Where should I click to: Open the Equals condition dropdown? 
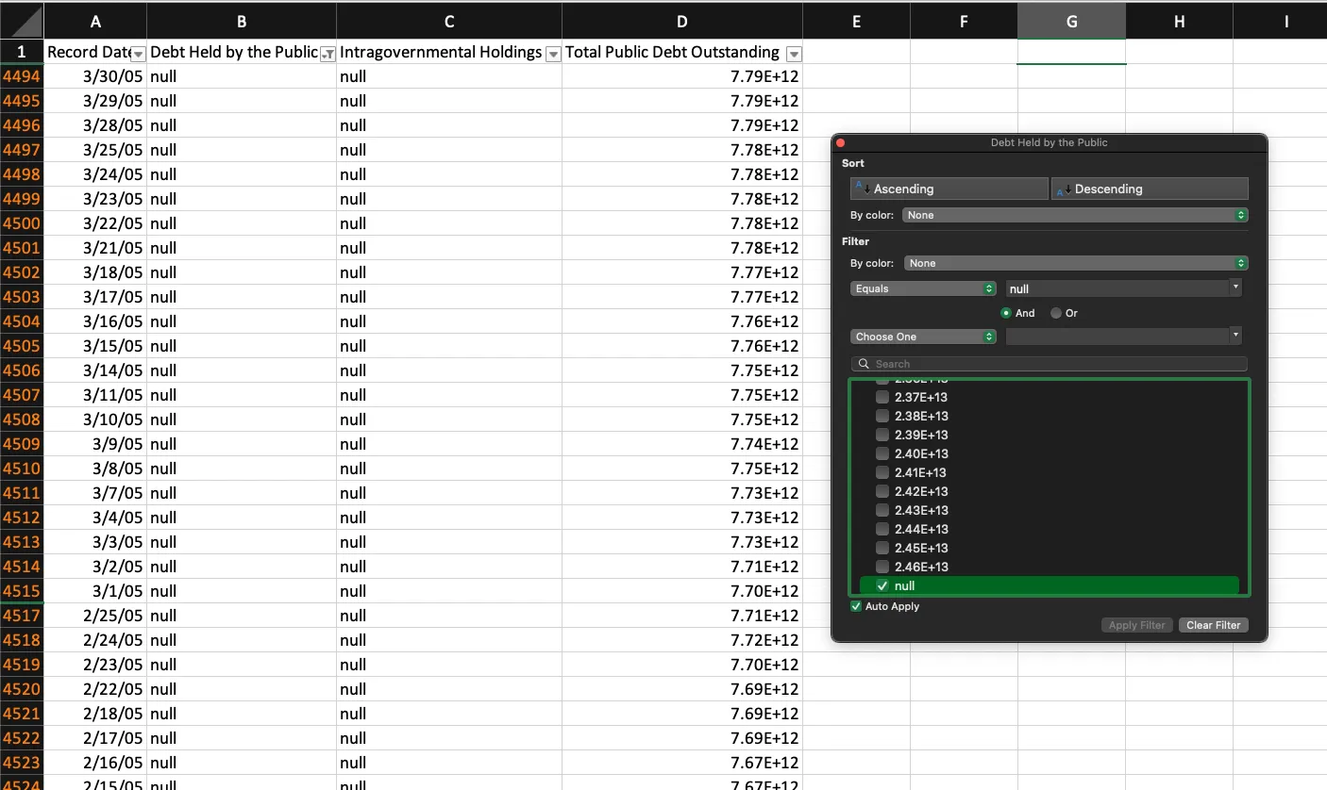[922, 288]
